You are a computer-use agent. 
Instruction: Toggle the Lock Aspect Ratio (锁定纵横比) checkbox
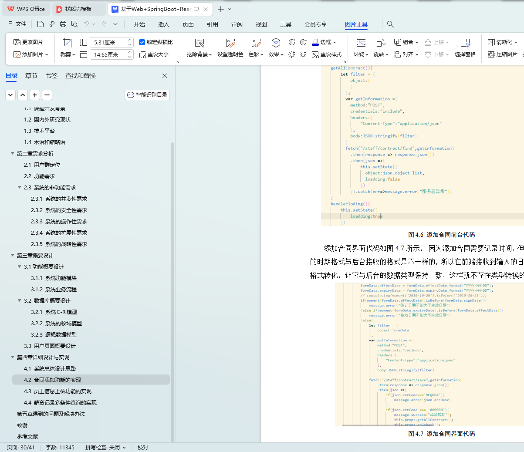[x=142, y=42]
